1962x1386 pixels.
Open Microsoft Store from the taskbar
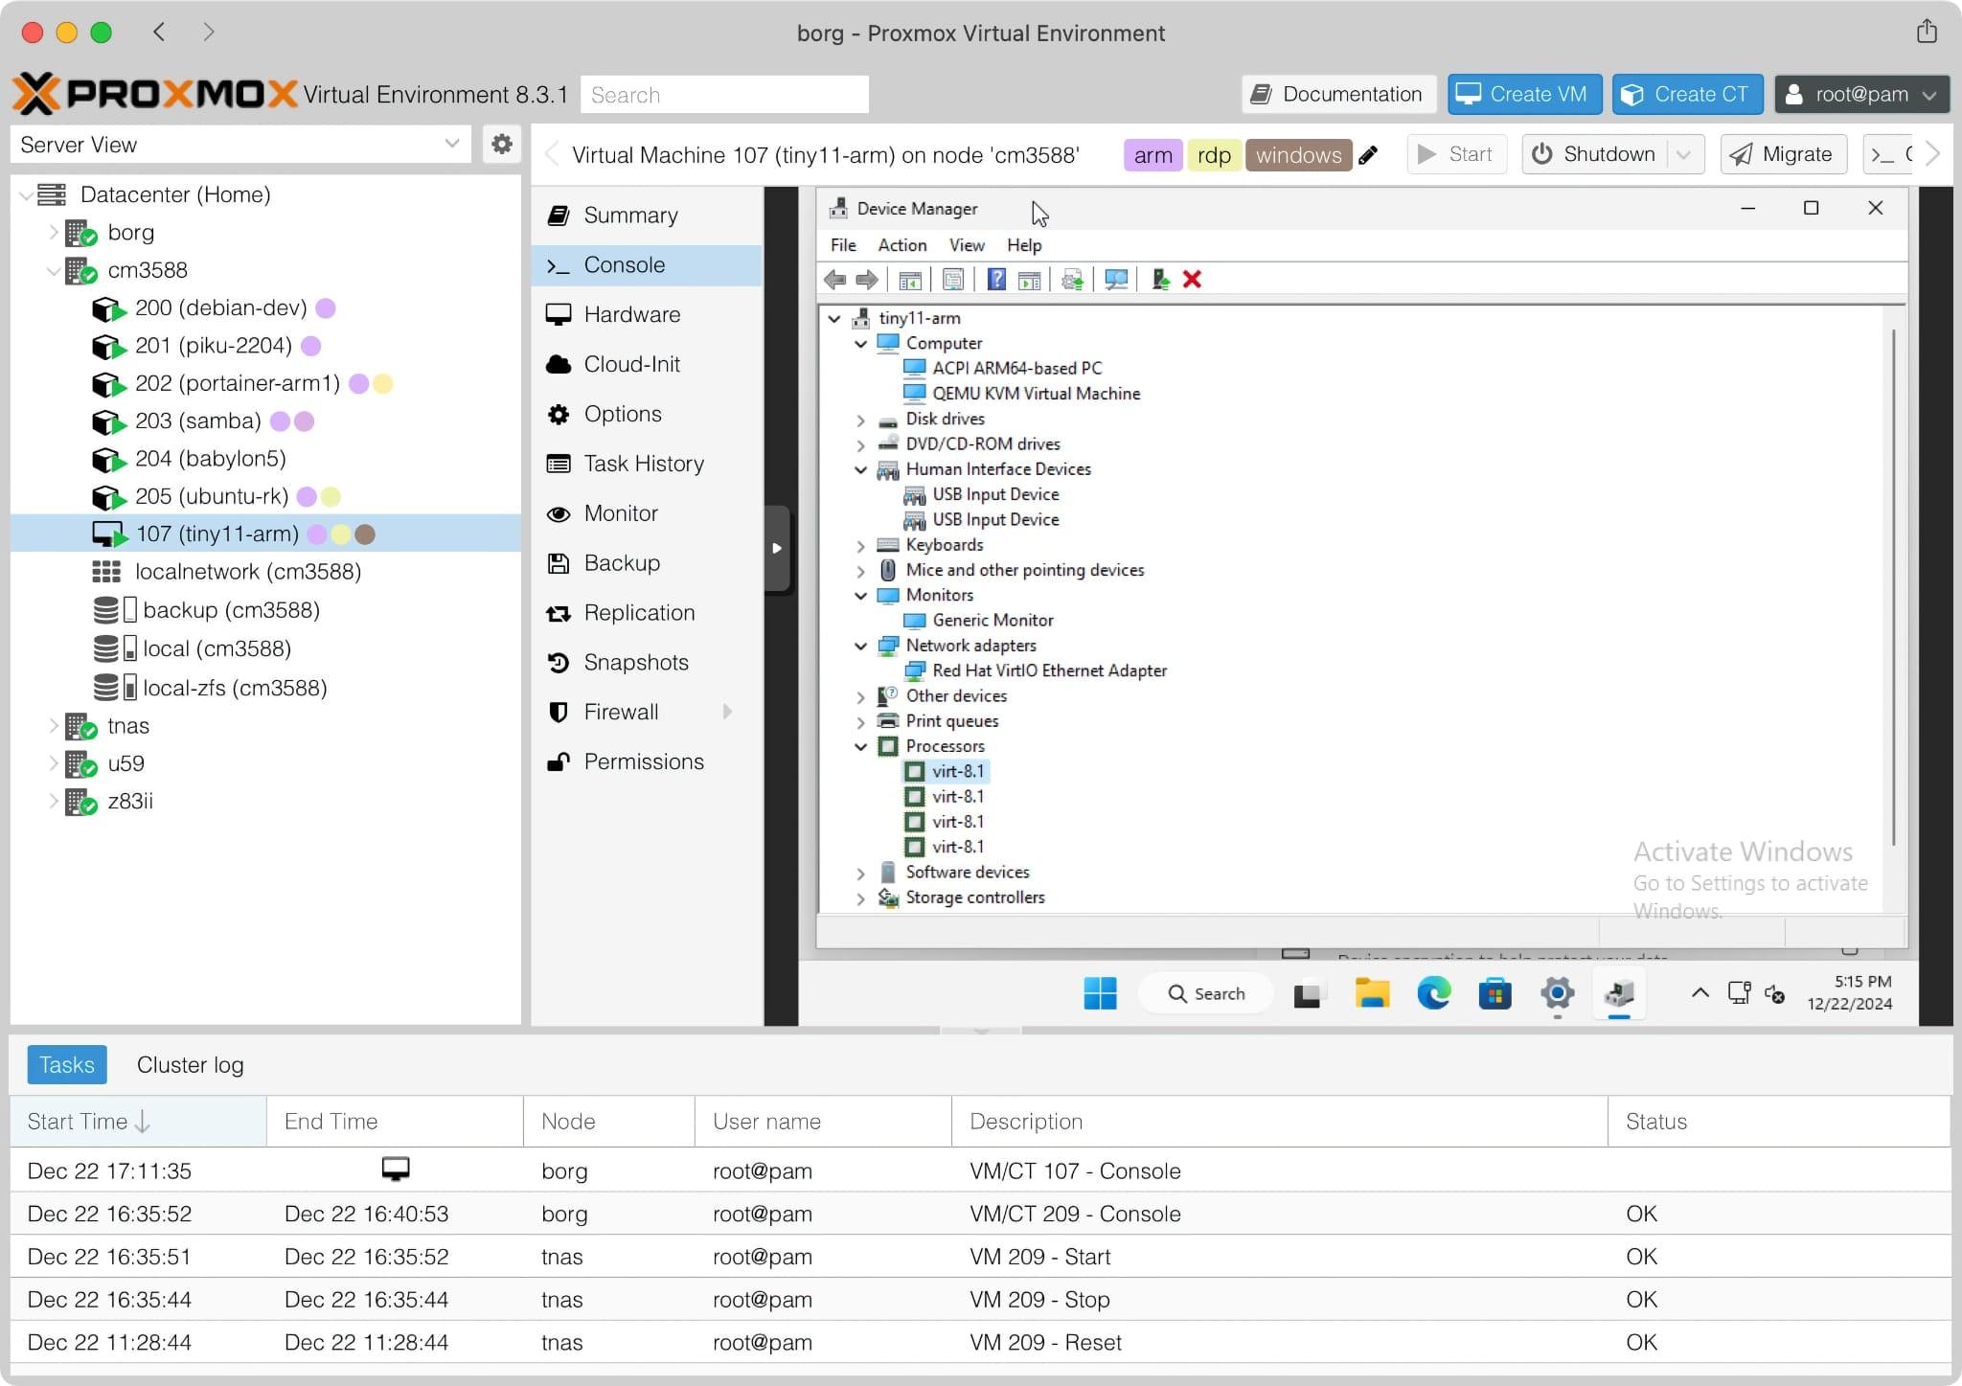coord(1494,993)
